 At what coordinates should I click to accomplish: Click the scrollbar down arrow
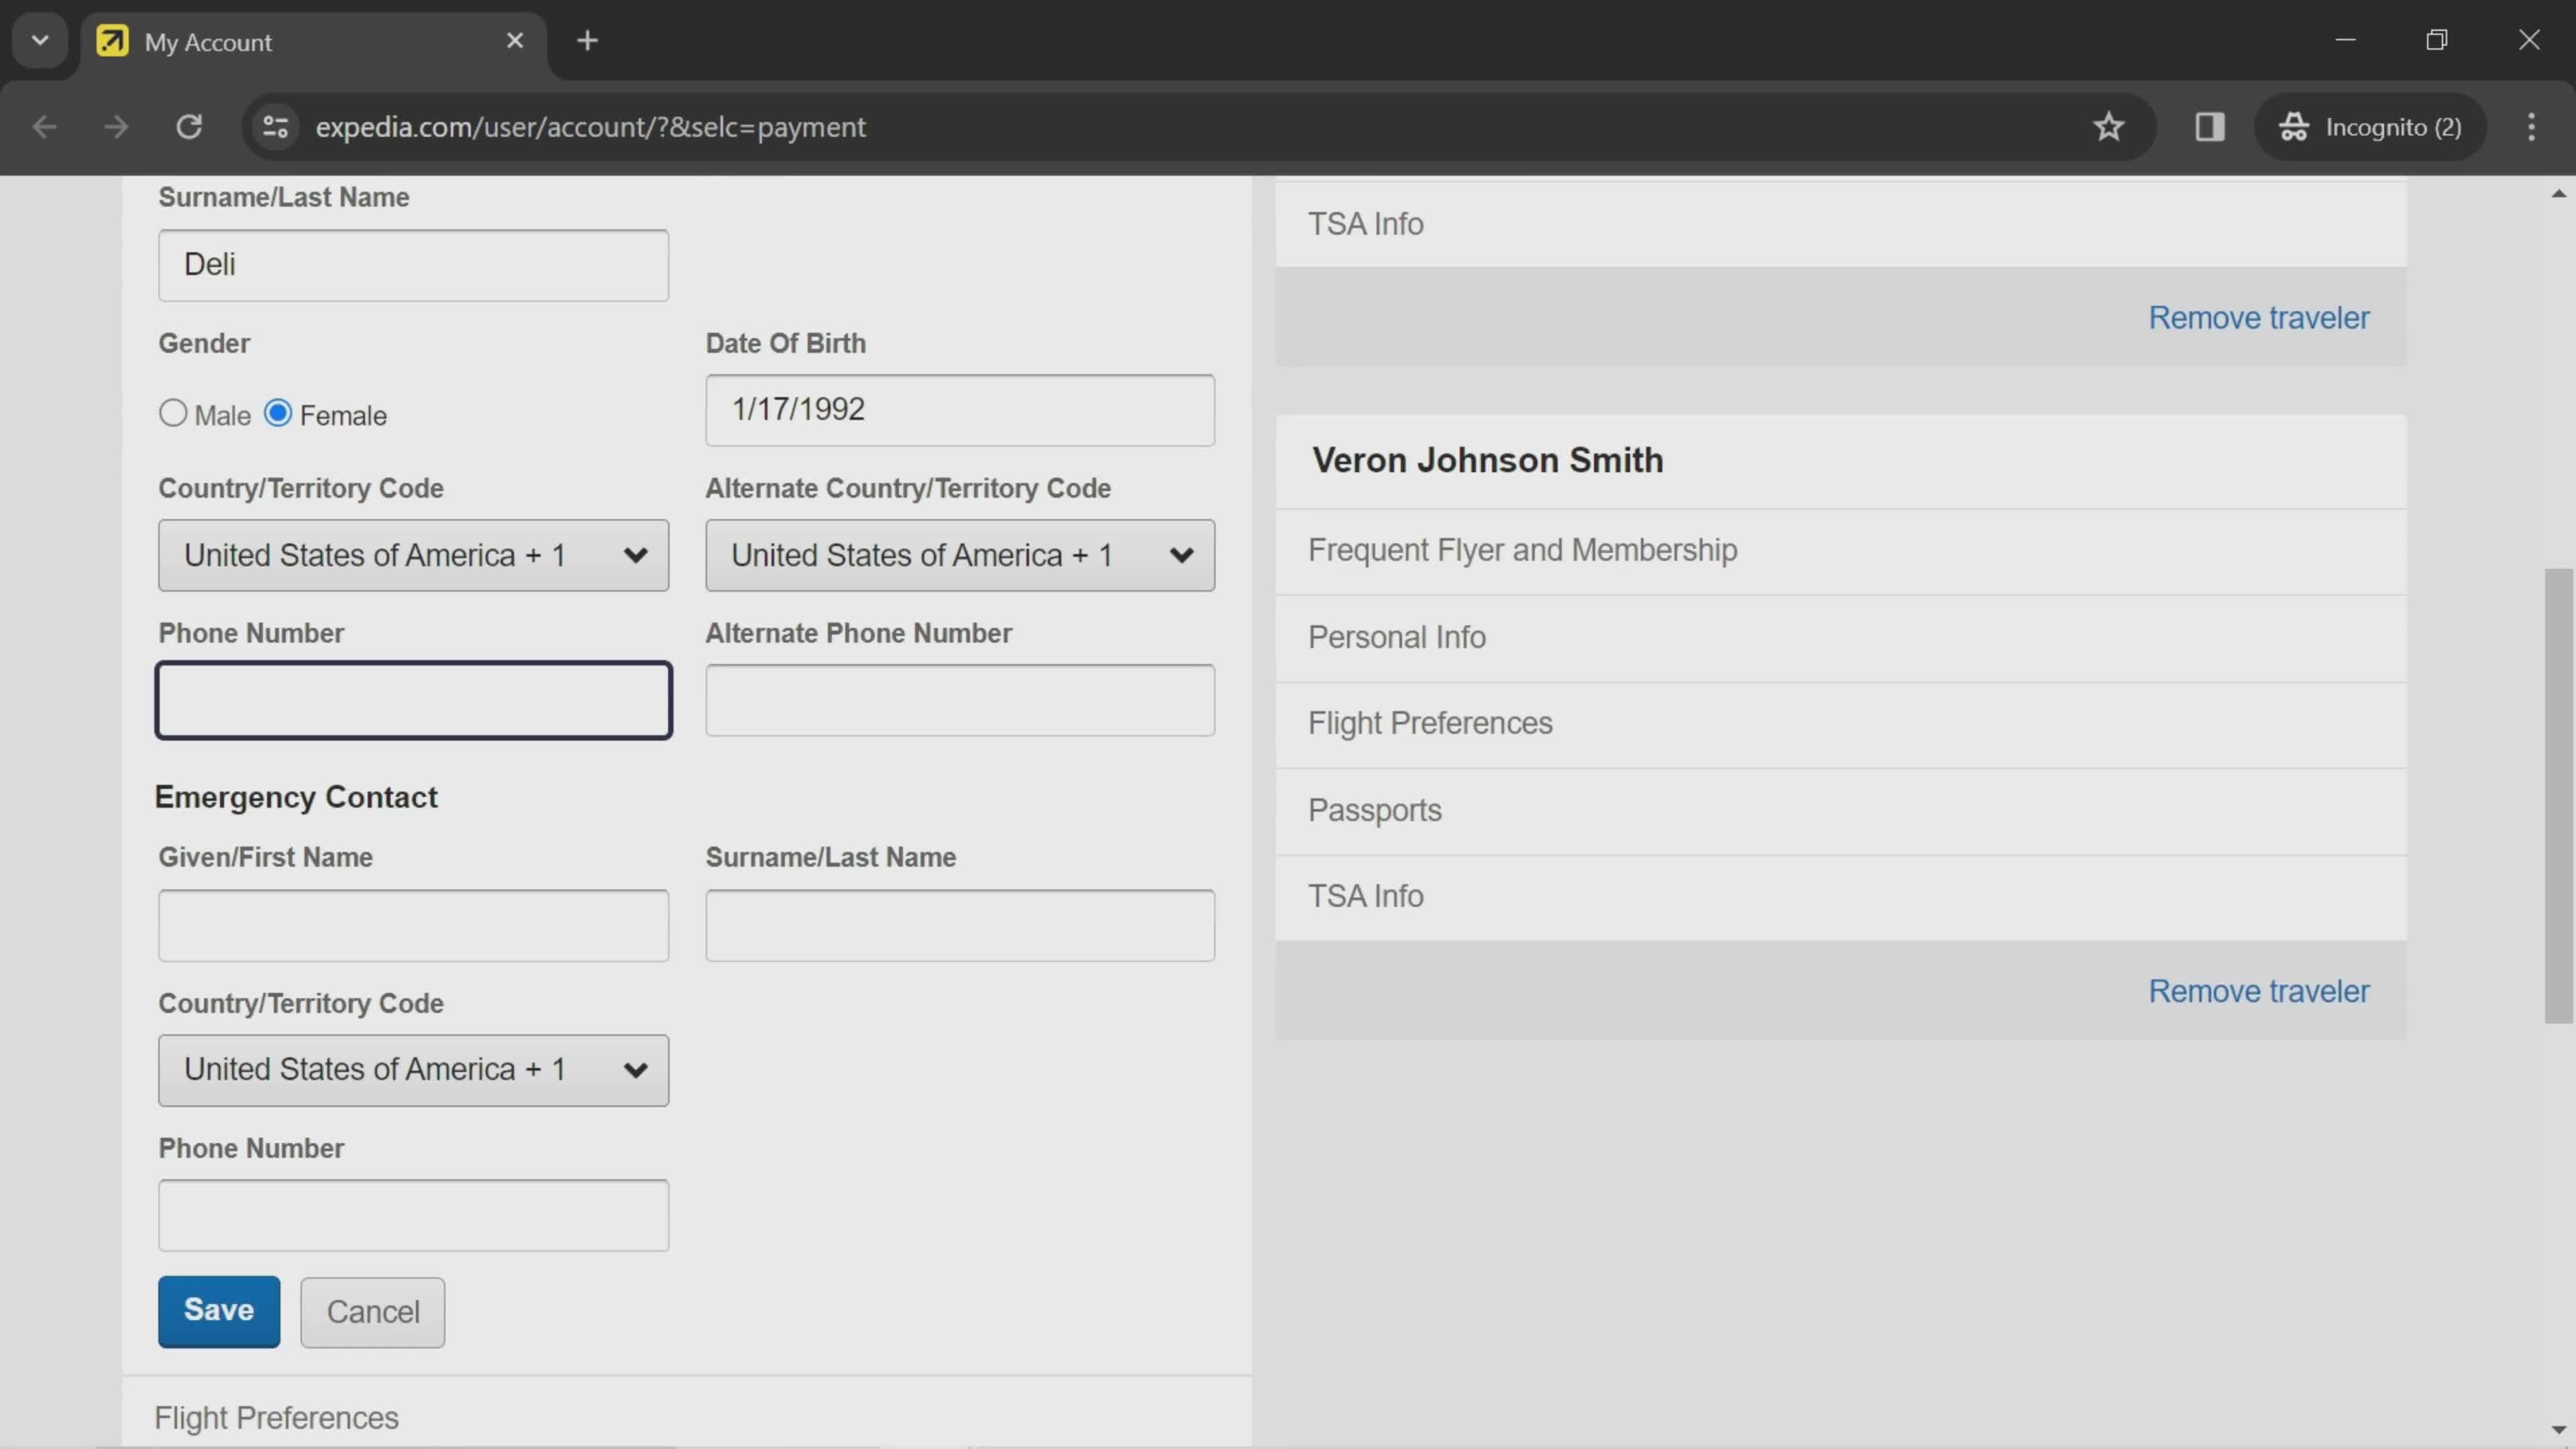coord(2558,1430)
